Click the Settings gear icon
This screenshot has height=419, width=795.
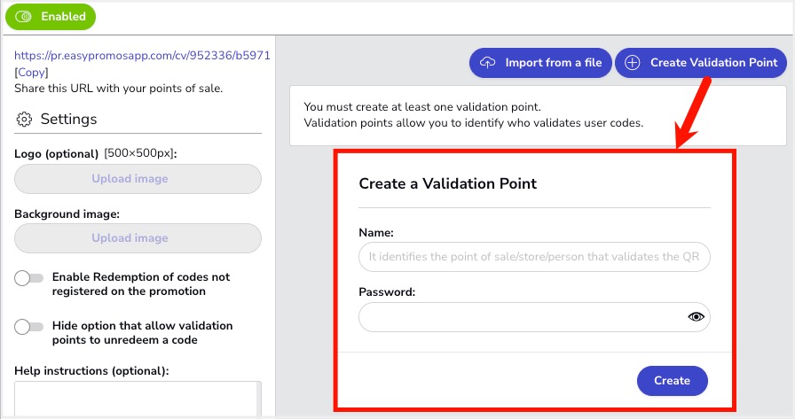click(x=24, y=120)
